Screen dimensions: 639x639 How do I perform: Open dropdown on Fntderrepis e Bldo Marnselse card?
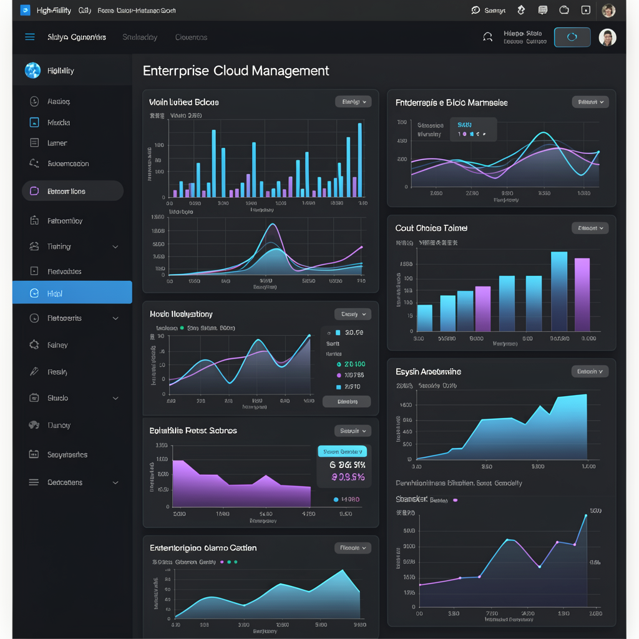click(590, 102)
